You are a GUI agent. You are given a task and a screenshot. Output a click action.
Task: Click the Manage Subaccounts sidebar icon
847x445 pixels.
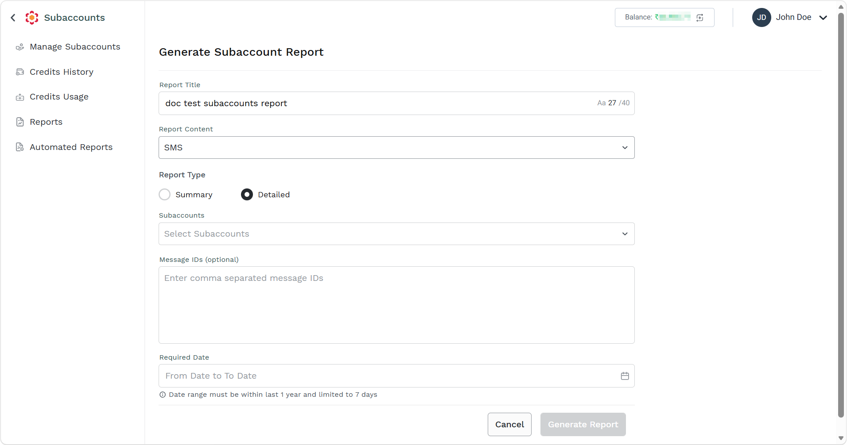point(20,47)
